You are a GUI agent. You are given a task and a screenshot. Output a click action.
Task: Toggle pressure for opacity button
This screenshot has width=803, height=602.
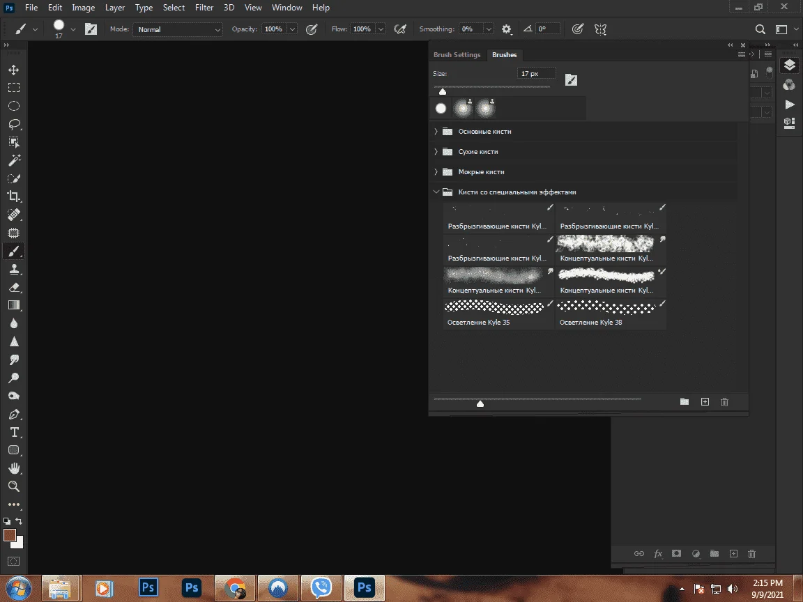(312, 29)
